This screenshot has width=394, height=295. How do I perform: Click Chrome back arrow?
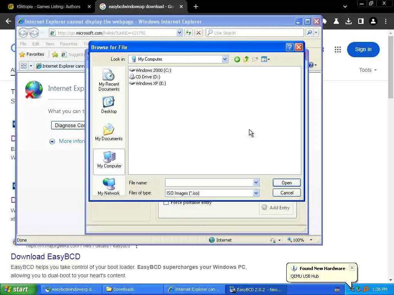coord(8,22)
